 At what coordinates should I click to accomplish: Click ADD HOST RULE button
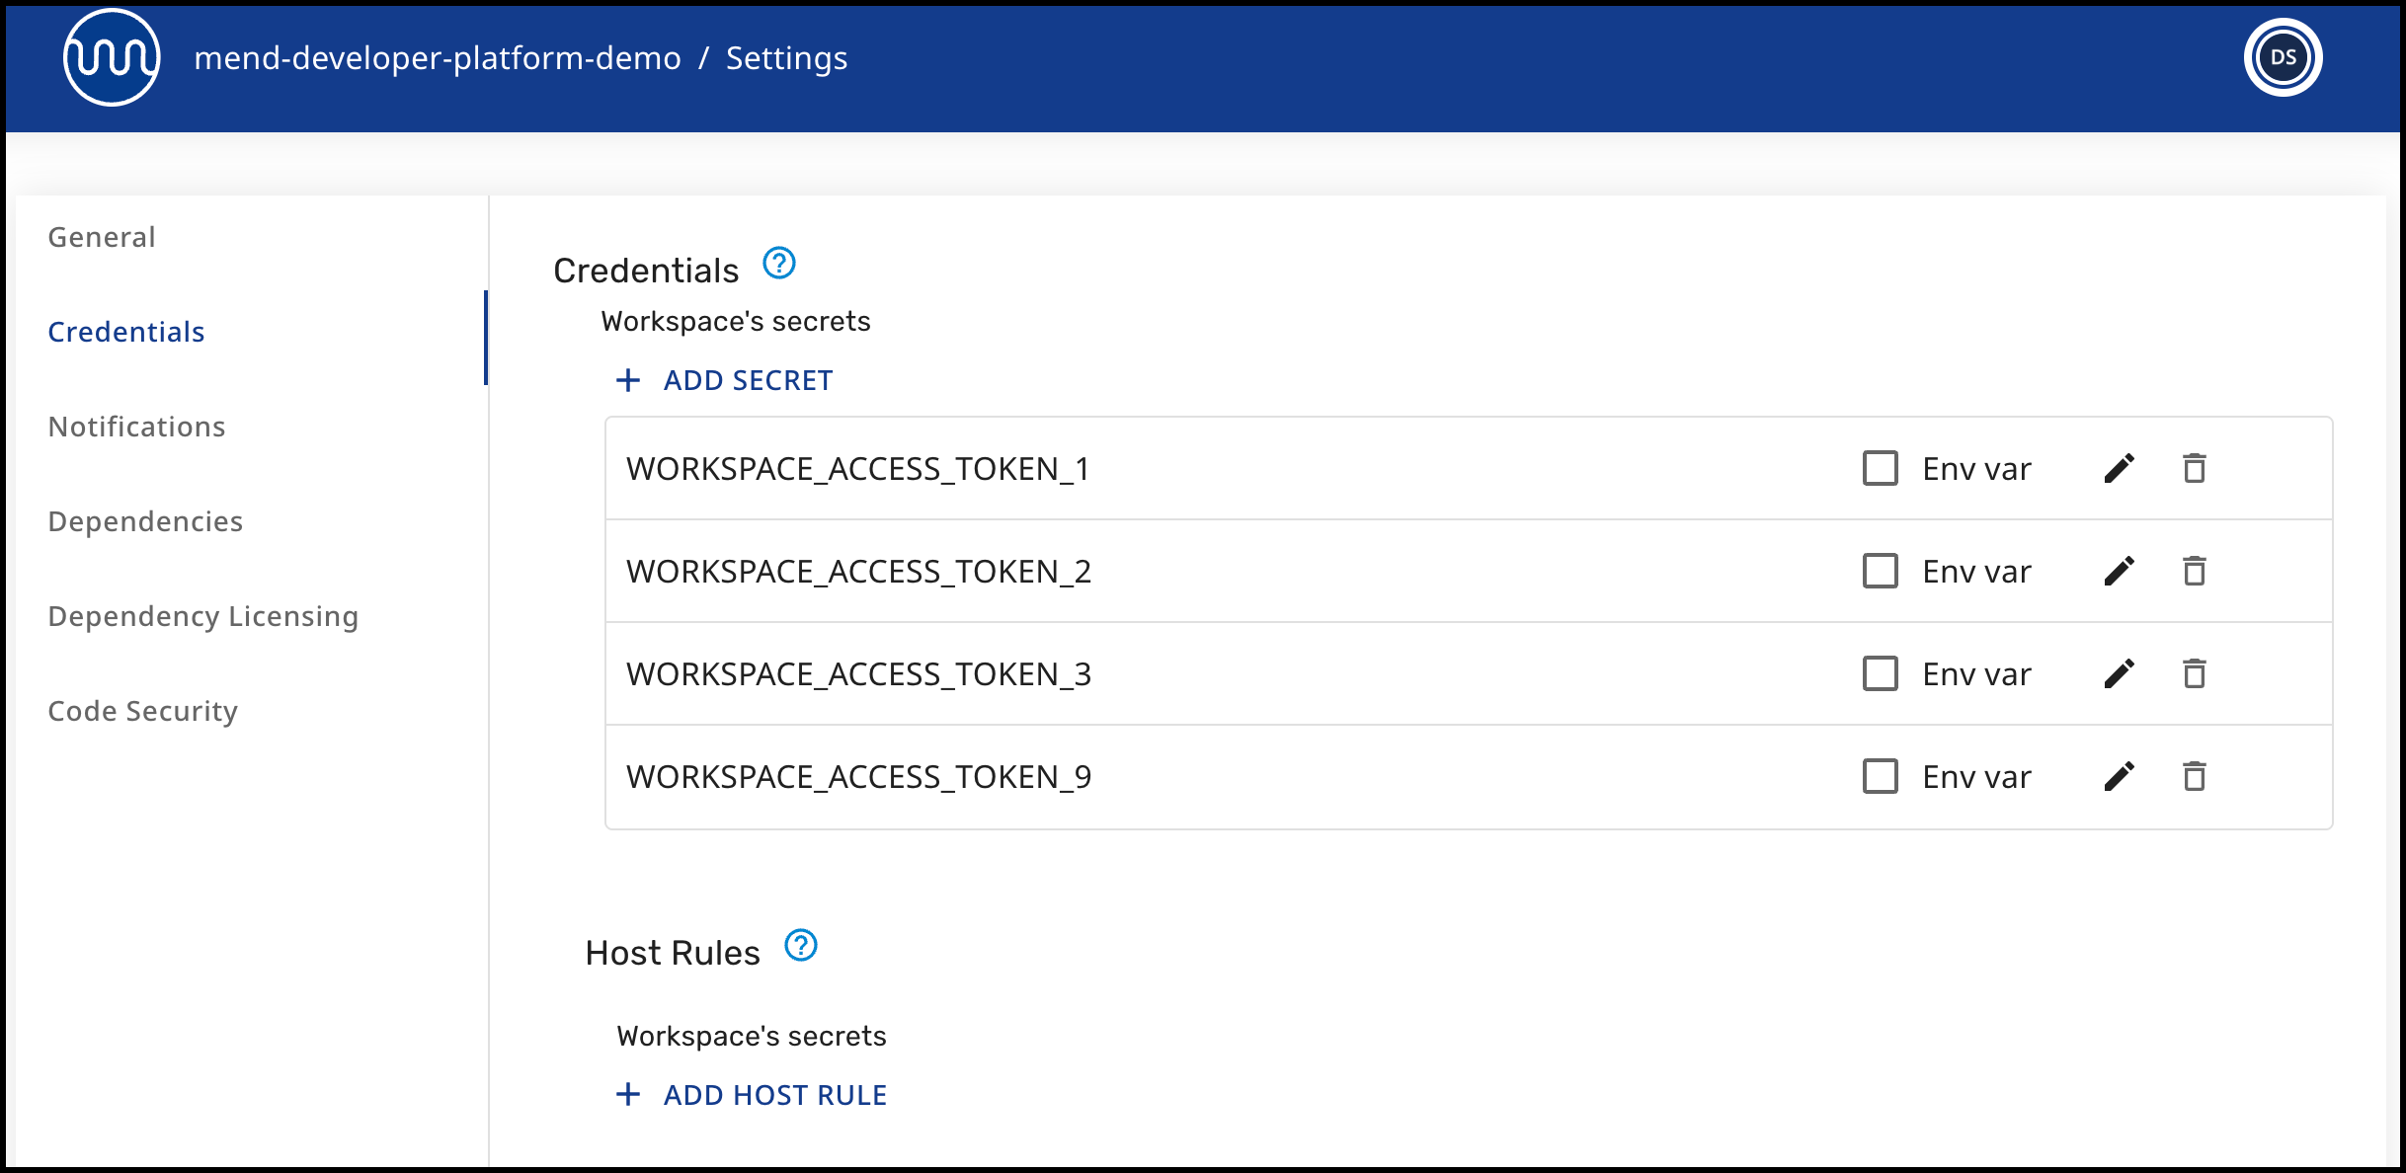click(752, 1095)
